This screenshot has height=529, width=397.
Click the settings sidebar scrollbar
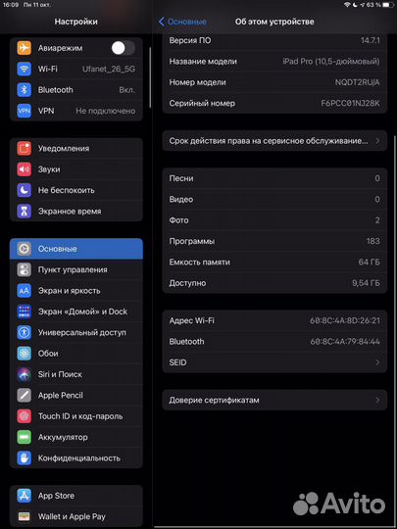pyautogui.click(x=150, y=77)
